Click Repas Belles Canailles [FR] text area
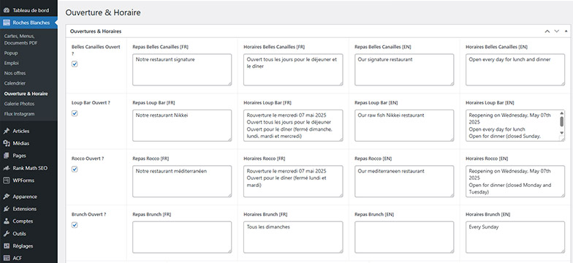This screenshot has width=573, height=263. (182, 70)
